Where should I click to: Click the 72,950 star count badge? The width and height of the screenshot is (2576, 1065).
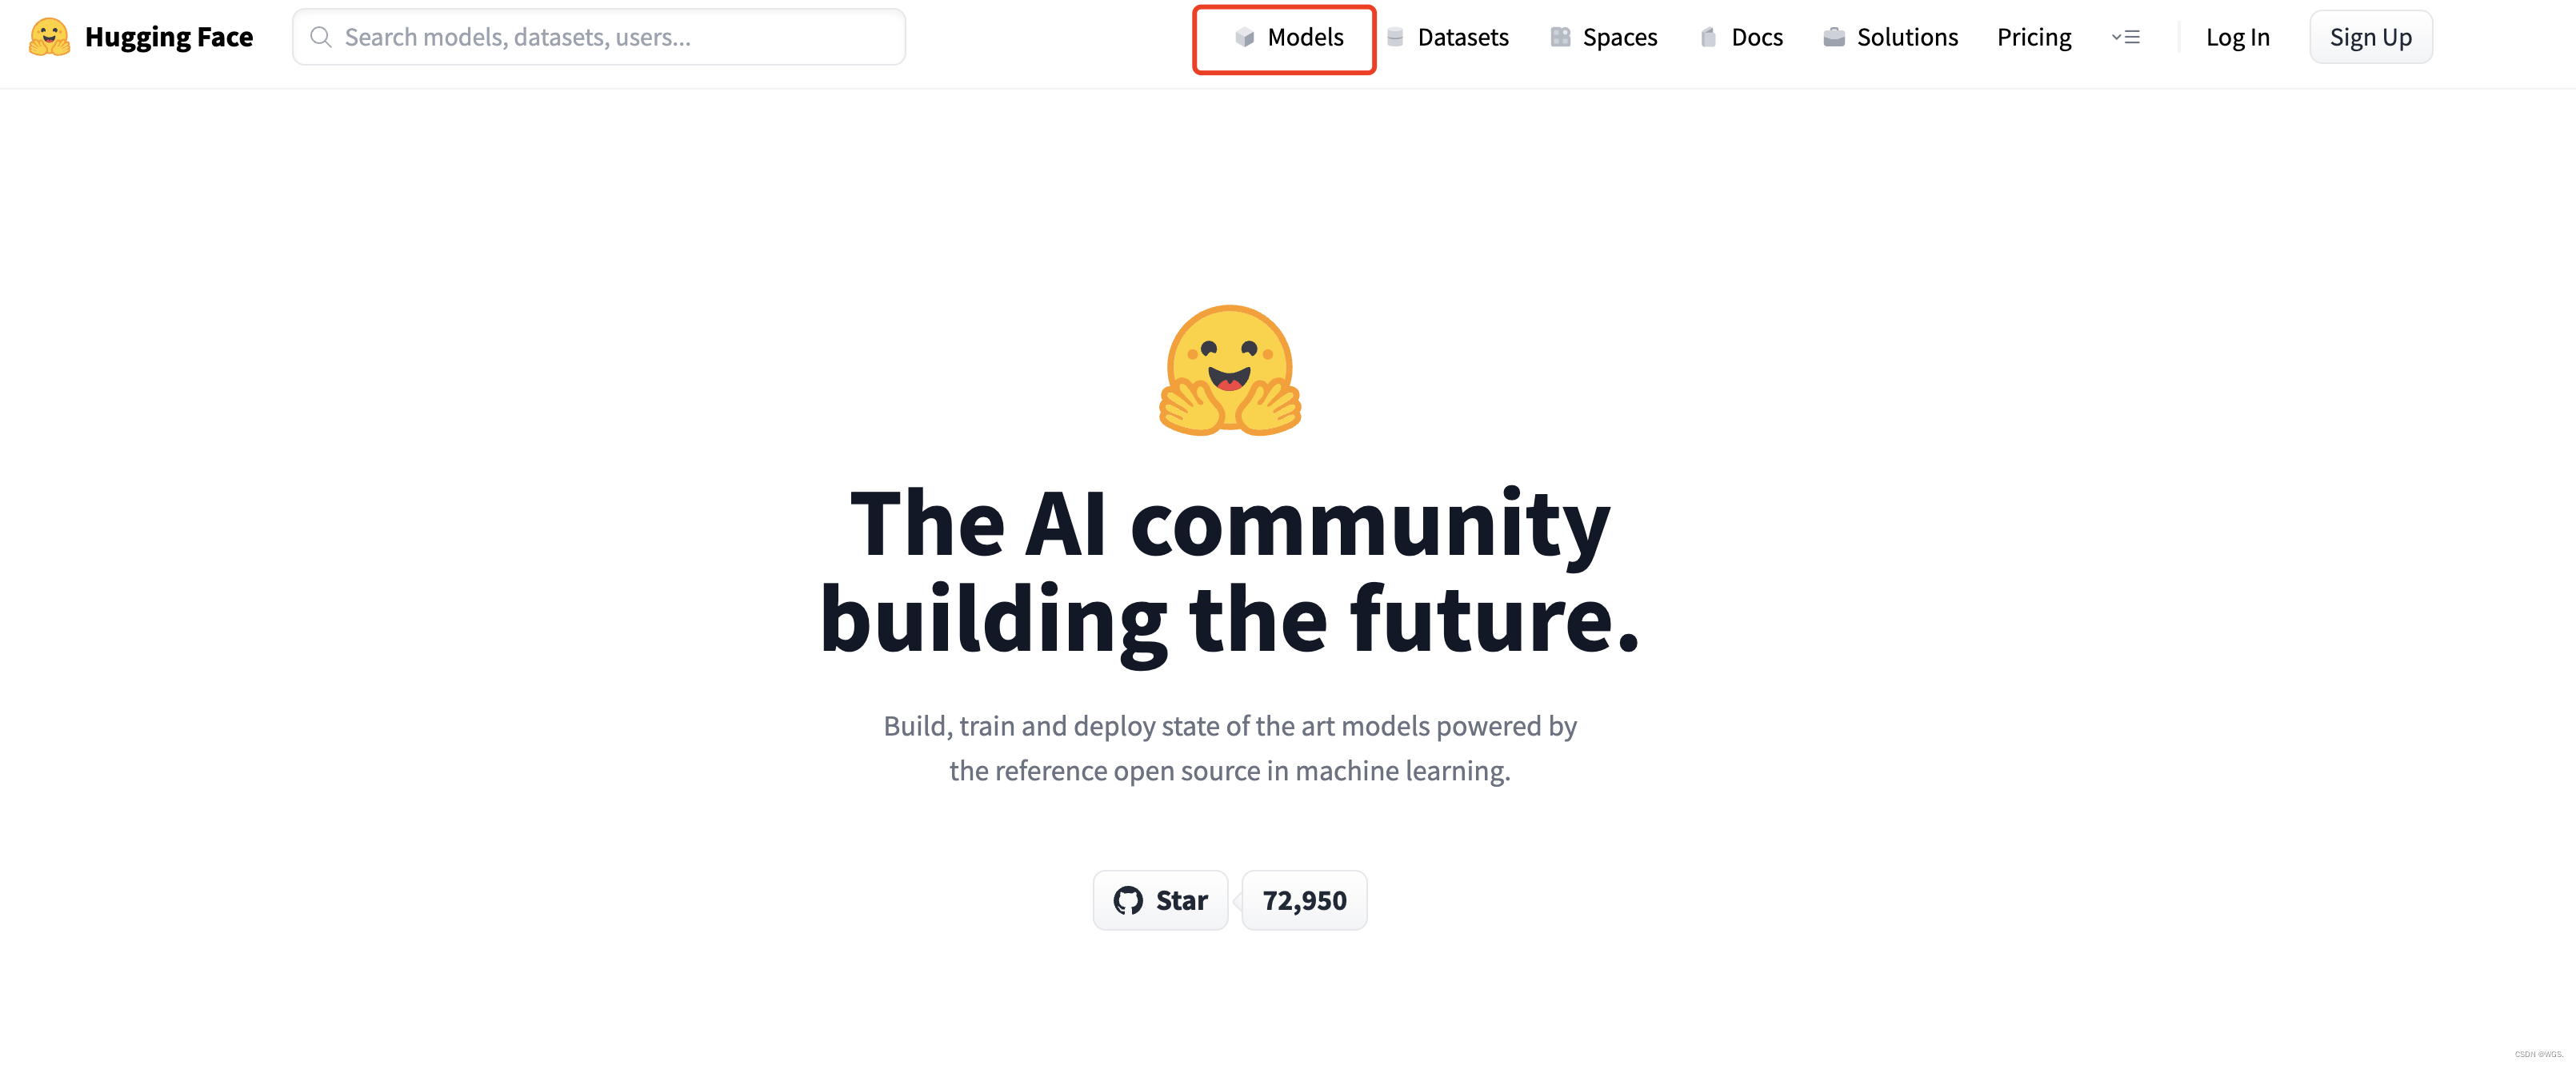click(1305, 898)
